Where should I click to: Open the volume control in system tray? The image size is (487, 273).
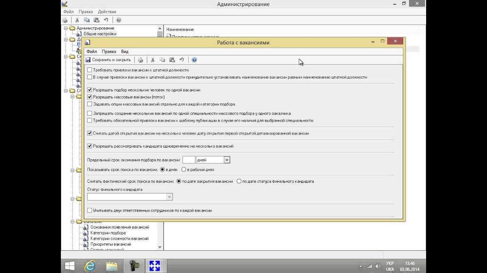(x=378, y=266)
